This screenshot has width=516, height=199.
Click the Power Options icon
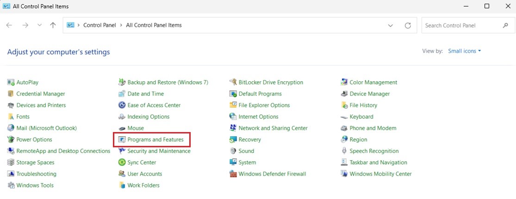(x=11, y=139)
